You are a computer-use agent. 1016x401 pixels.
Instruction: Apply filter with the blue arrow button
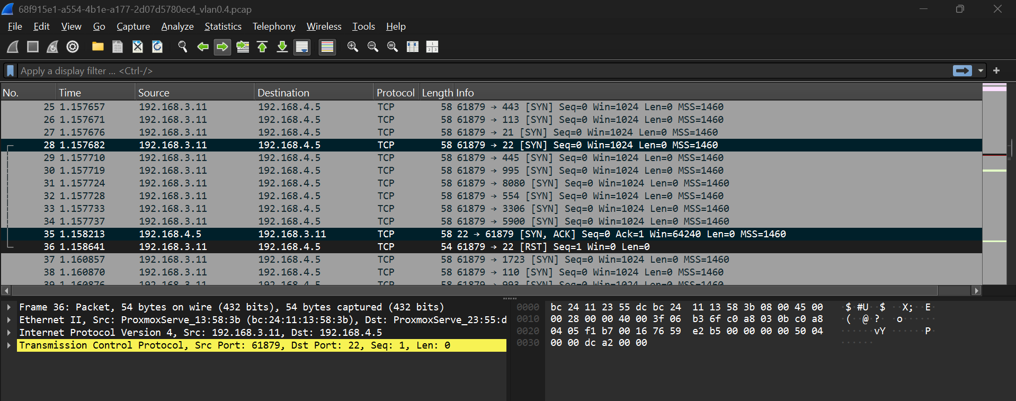[962, 70]
